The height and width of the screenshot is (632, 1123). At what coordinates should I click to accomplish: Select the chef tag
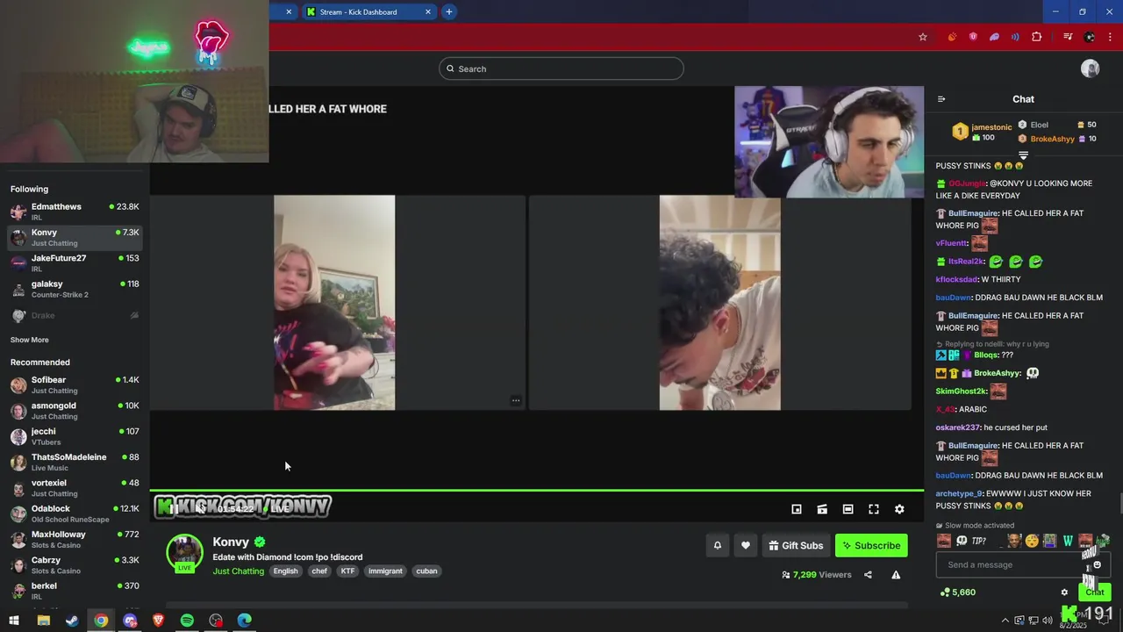[x=319, y=571]
